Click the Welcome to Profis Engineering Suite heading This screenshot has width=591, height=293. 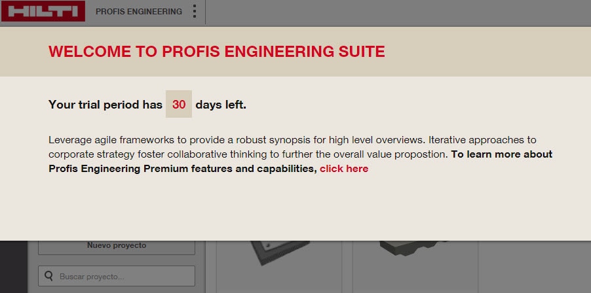(216, 52)
